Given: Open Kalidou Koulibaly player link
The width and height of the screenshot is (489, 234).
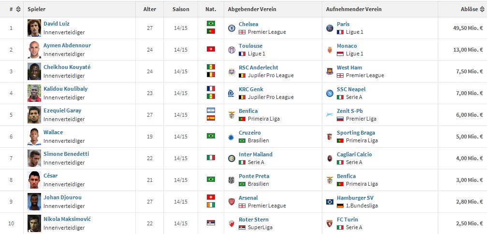Looking at the screenshot, I should (65, 89).
